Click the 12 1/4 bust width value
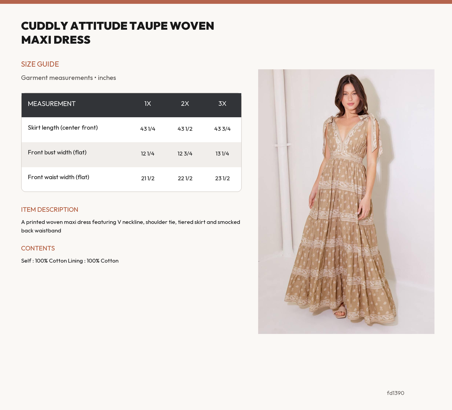452x410 pixels. coord(148,154)
